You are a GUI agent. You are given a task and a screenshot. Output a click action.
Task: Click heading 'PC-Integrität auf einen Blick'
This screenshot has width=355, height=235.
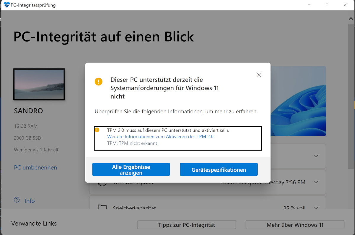click(x=104, y=37)
